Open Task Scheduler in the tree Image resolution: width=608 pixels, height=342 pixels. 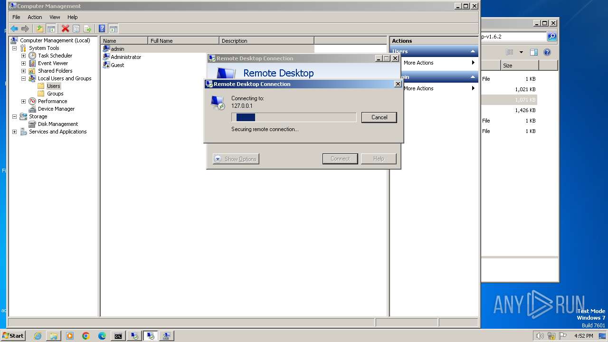55,56
